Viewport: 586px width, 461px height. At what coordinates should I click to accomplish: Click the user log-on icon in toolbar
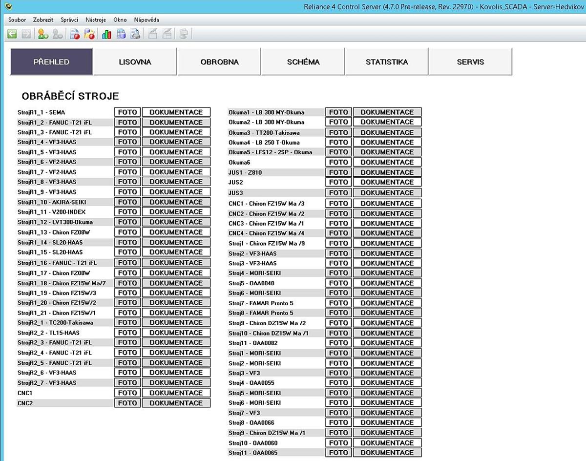[x=43, y=34]
